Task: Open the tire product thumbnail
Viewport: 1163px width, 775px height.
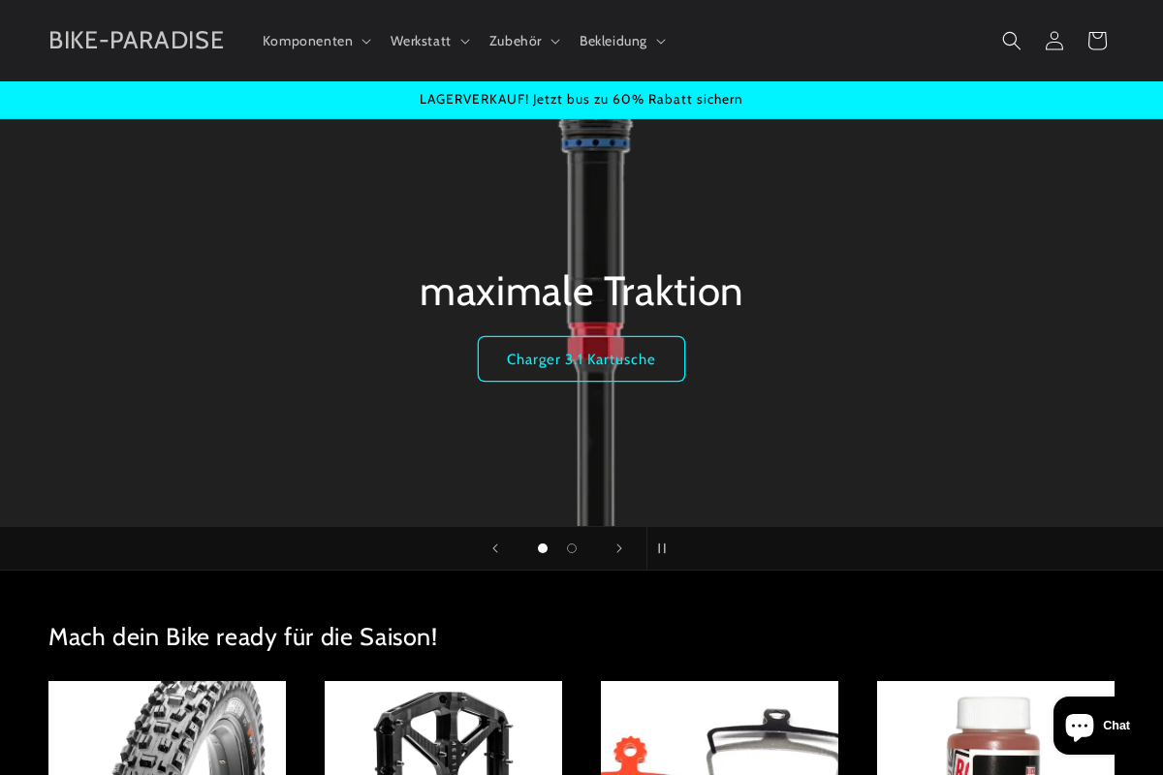Action: pos(167,736)
